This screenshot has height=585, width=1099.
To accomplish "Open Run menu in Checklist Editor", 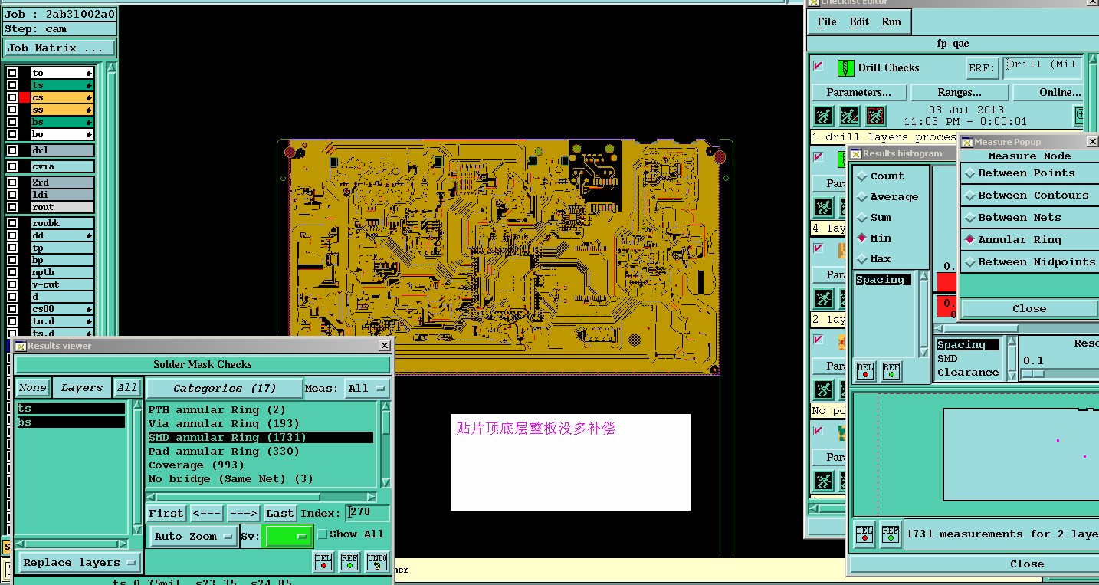I will pos(891,21).
